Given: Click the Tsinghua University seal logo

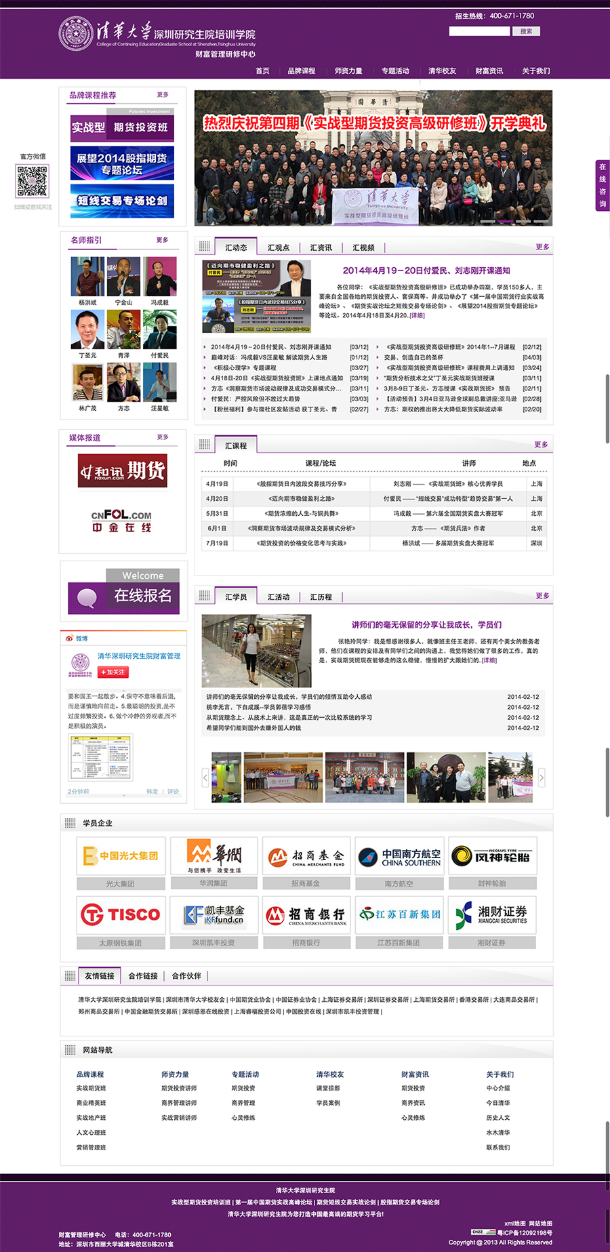Looking at the screenshot, I should (76, 33).
